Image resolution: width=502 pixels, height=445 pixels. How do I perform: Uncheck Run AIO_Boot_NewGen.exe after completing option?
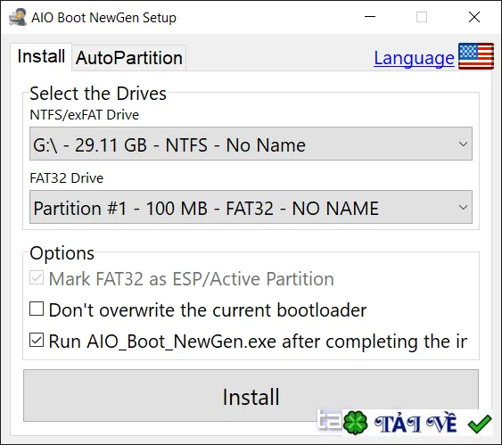point(37,341)
